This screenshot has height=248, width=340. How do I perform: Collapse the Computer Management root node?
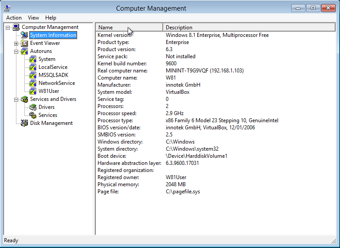coord(8,28)
